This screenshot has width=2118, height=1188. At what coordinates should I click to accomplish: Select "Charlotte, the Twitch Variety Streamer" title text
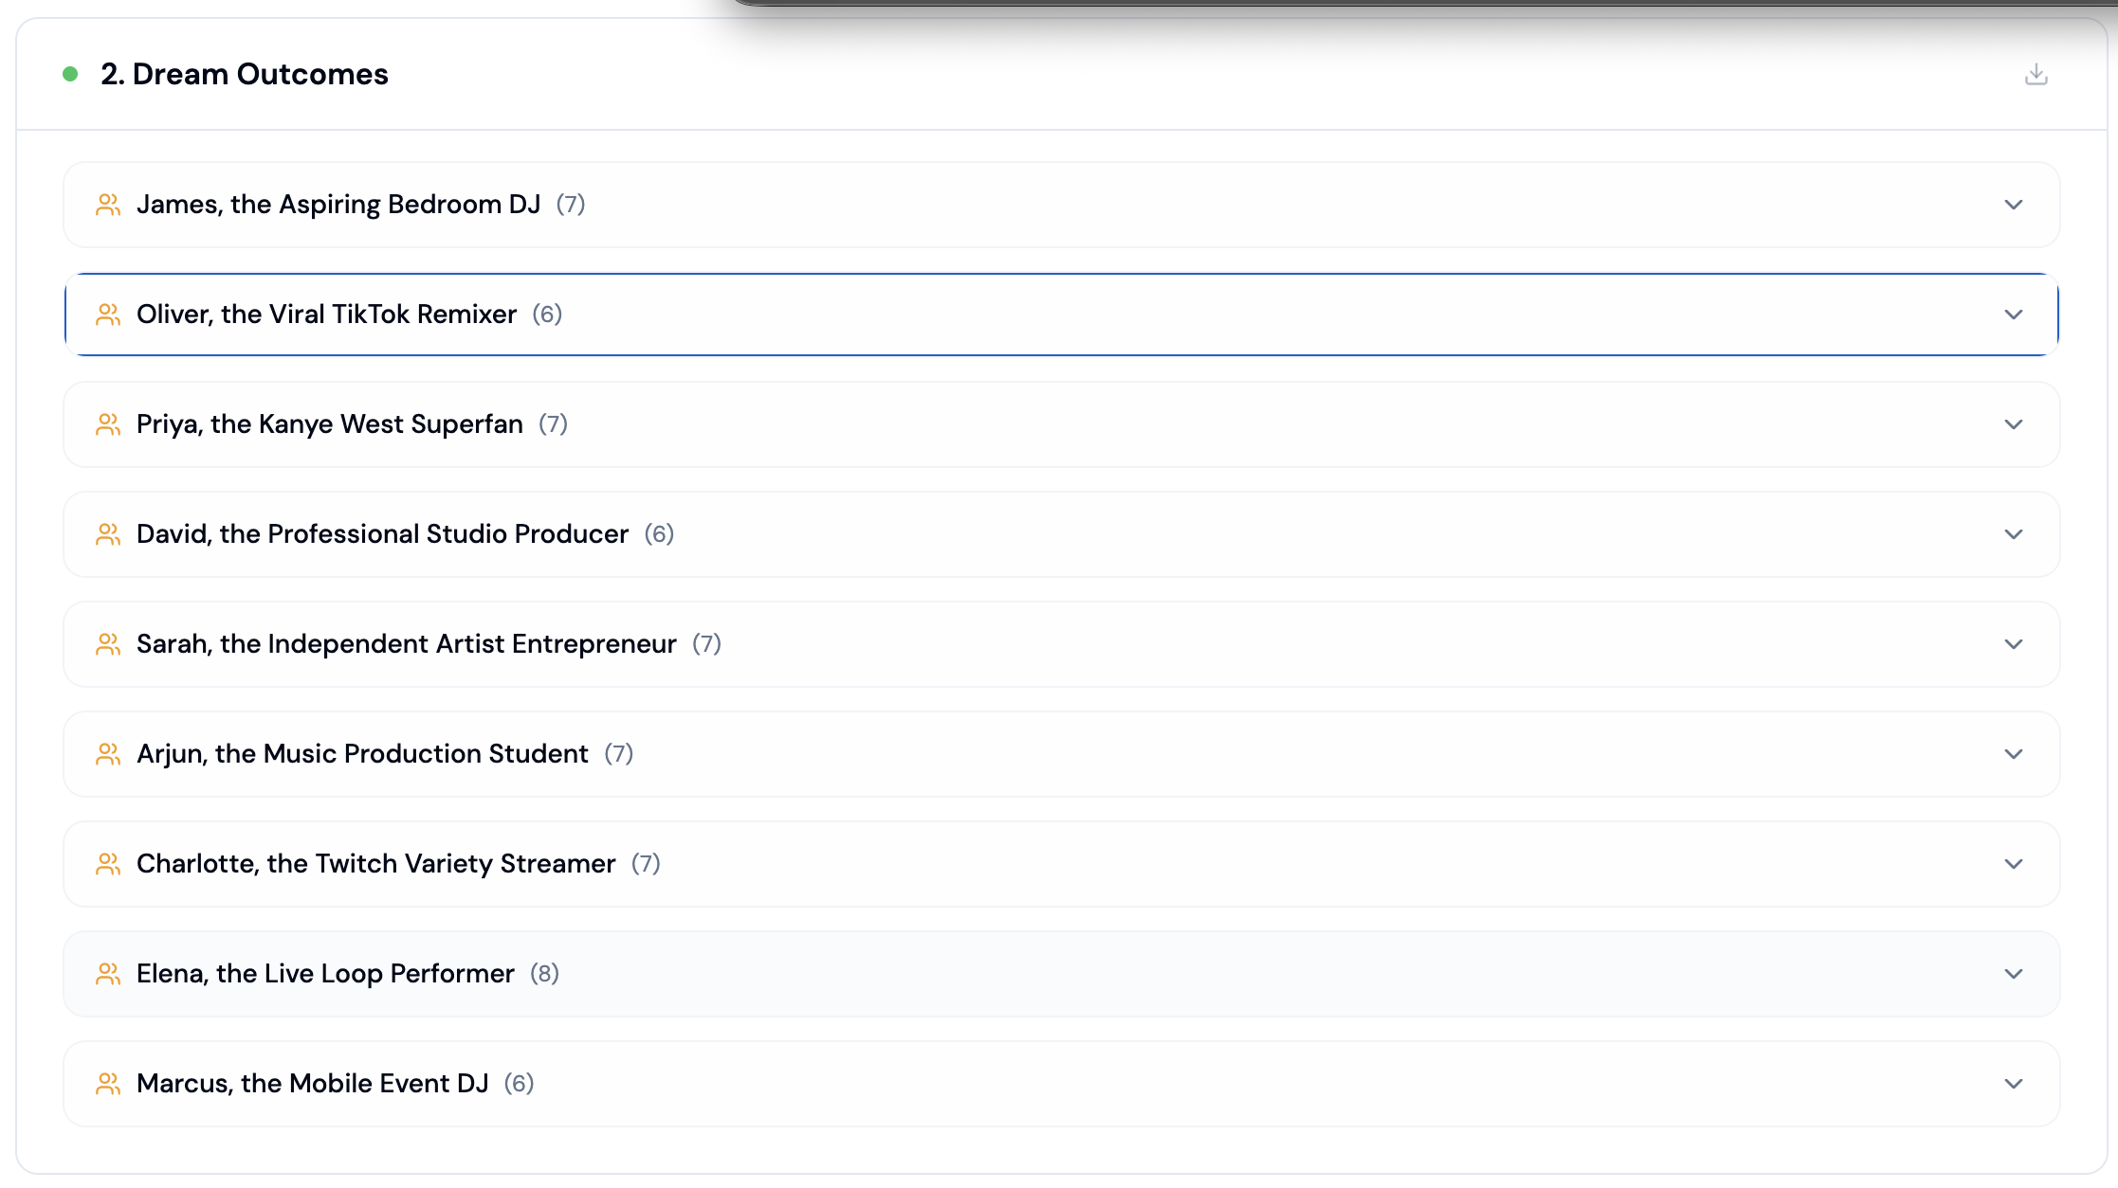click(x=376, y=864)
